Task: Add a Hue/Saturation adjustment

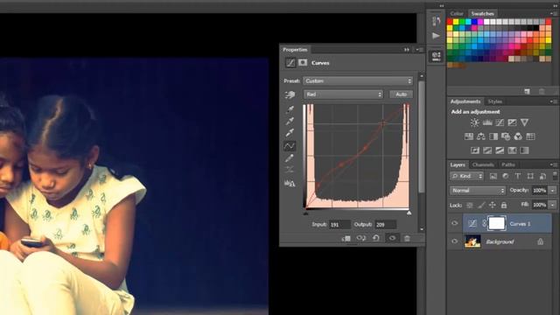Action: (x=469, y=136)
